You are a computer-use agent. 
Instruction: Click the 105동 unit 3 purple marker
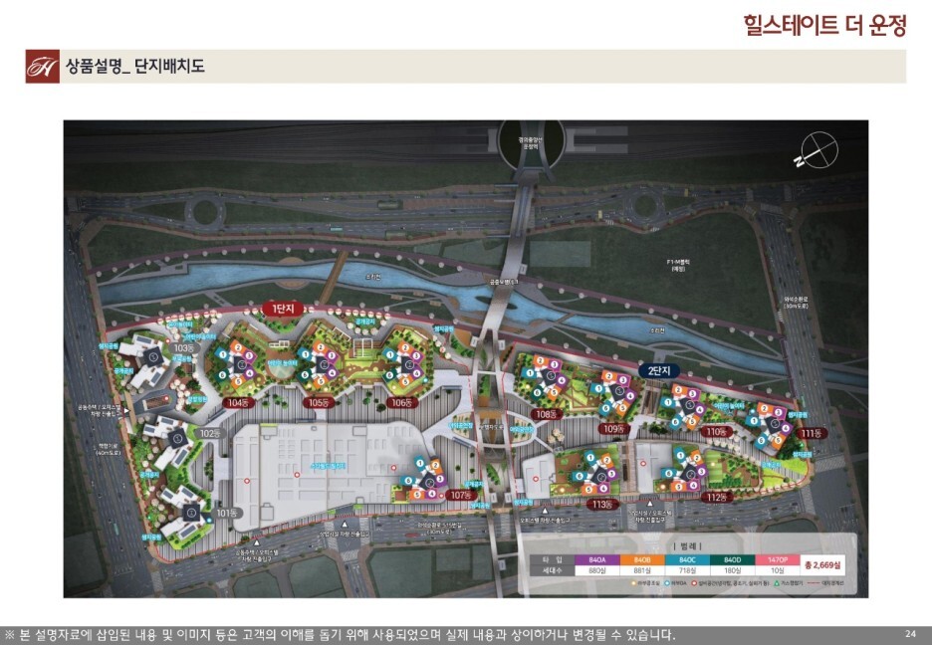click(x=331, y=355)
